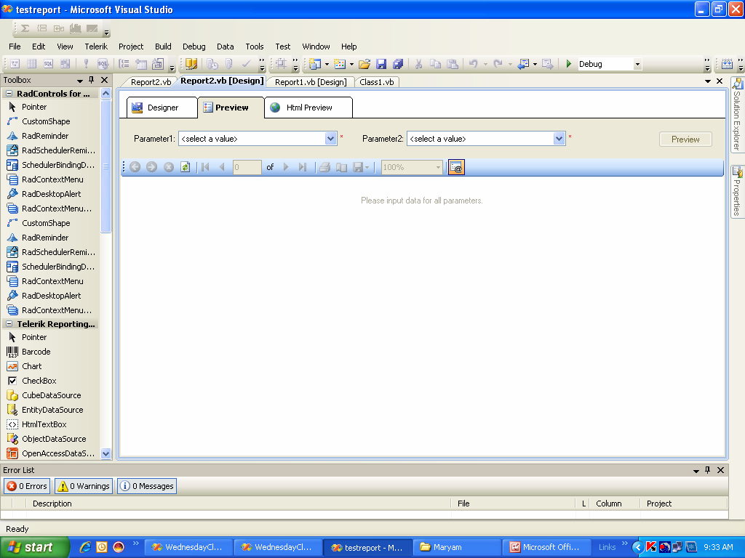Image resolution: width=745 pixels, height=558 pixels.
Task: Click the Save All icon
Action: (x=398, y=64)
